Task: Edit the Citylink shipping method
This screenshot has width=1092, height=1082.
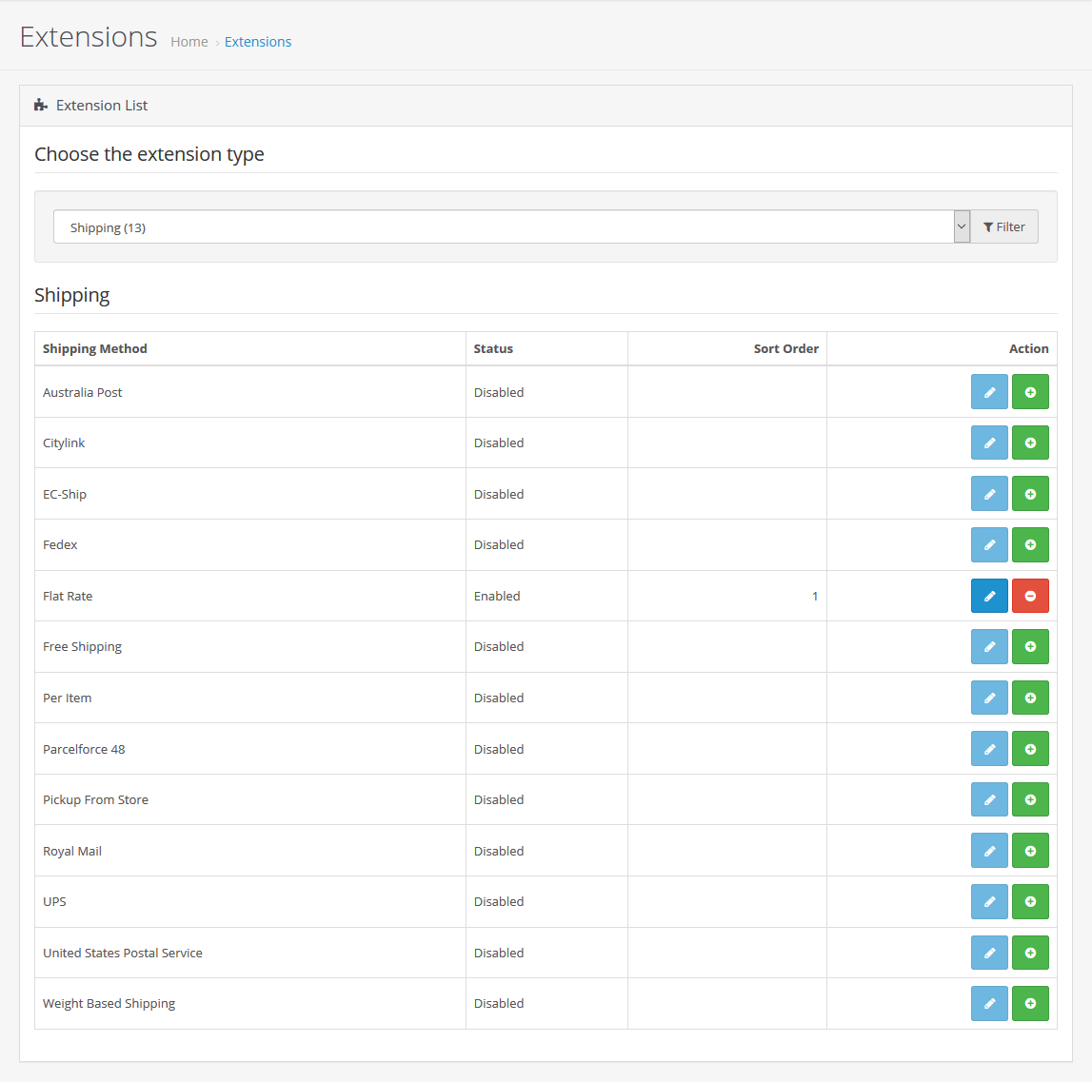Action: pyautogui.click(x=989, y=443)
